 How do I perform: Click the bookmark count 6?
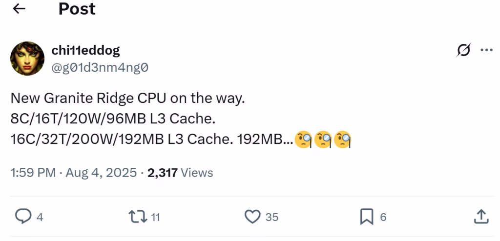(x=383, y=217)
